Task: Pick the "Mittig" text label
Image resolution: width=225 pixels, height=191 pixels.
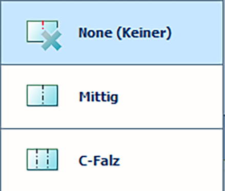Action: [x=98, y=97]
